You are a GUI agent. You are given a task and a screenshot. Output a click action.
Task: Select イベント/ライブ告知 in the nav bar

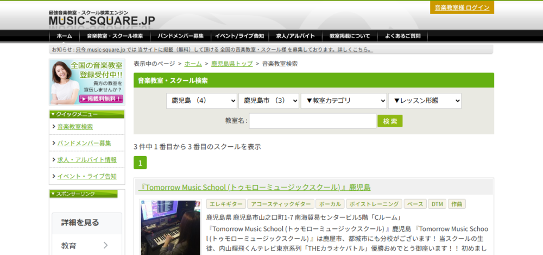[x=239, y=36]
